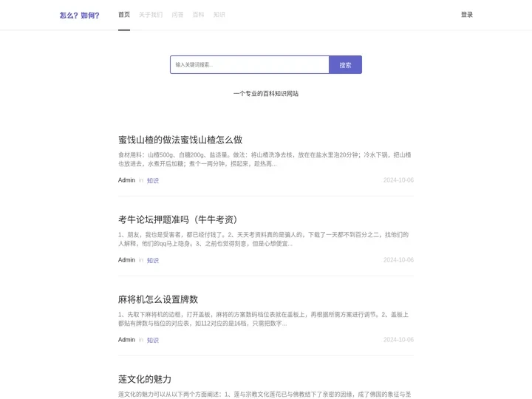Click the 登录 login link

click(467, 15)
